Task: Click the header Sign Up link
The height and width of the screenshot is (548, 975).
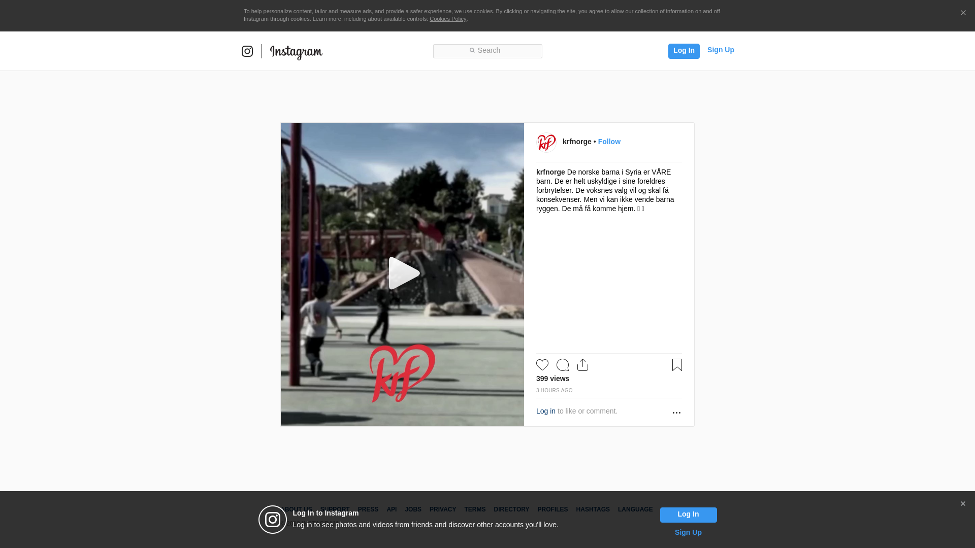Action: pyautogui.click(x=721, y=50)
